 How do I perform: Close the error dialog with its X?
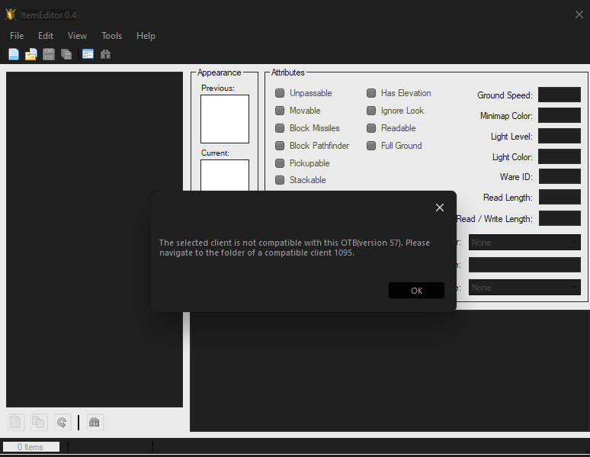[x=439, y=208]
